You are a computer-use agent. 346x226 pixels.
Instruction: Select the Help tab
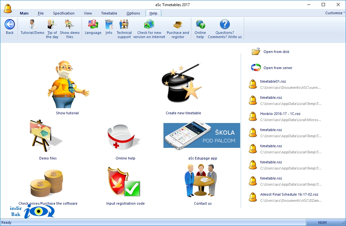tap(153, 13)
